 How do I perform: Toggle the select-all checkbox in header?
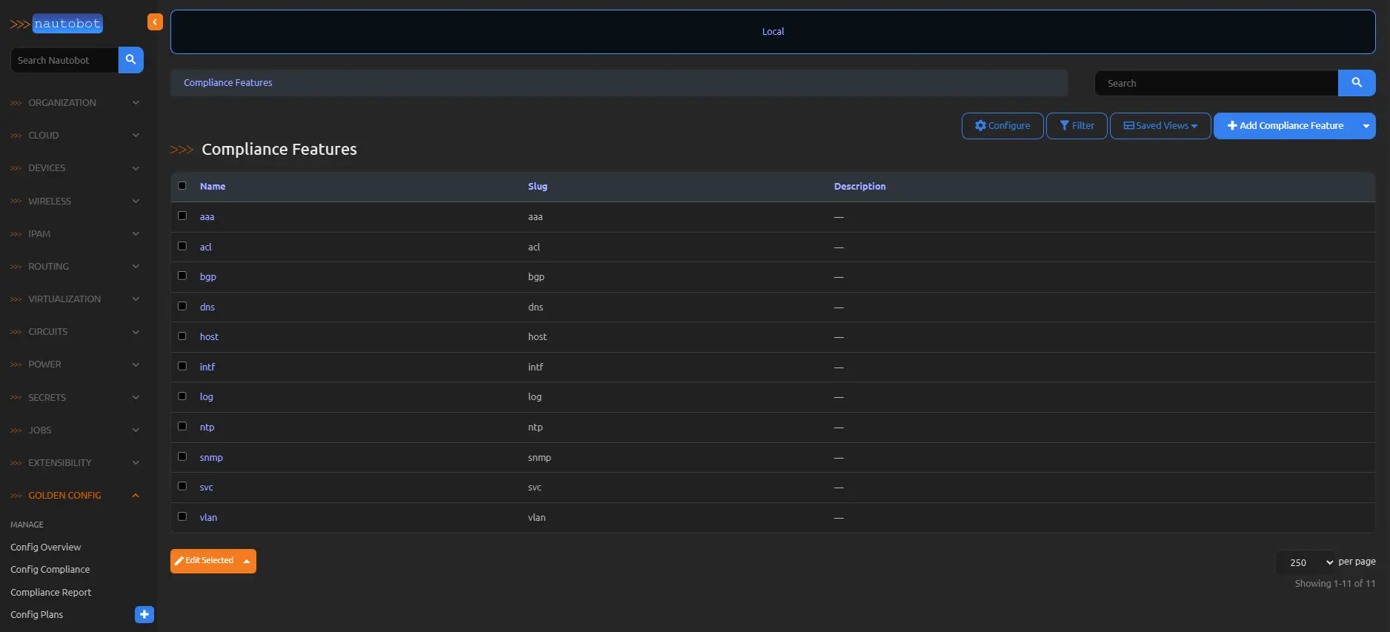coord(182,186)
